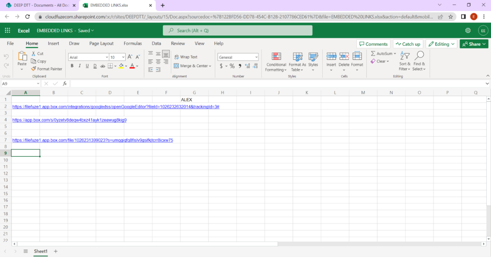Click the Redo arrow

pos(6,65)
